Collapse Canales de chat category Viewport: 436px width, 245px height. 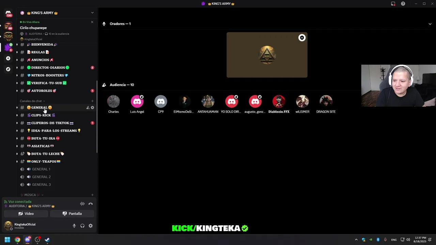[x=32, y=101]
